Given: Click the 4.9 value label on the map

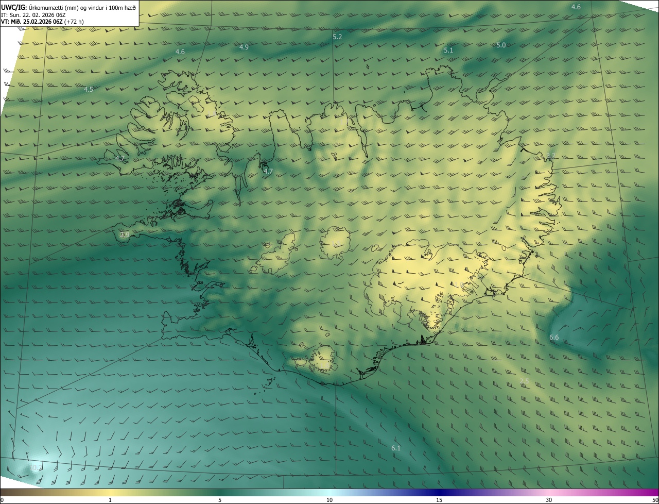Looking at the screenshot, I should [x=244, y=47].
